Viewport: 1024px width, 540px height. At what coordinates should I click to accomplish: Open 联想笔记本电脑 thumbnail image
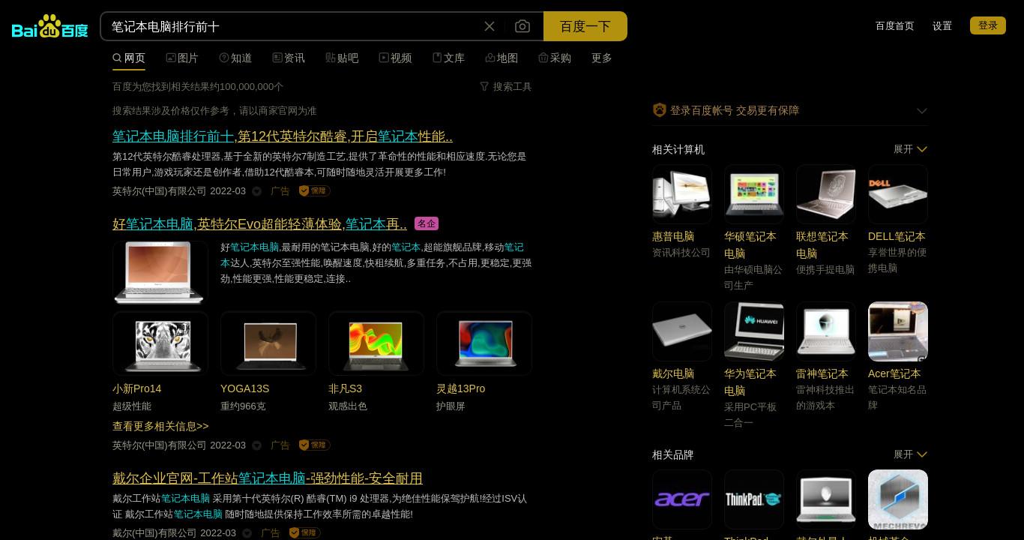[826, 194]
